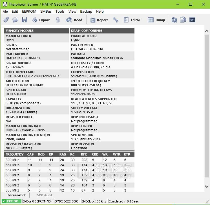210x205 pixels.
Task: Switch to the SPD Audit tab
Action: click(x=45, y=195)
